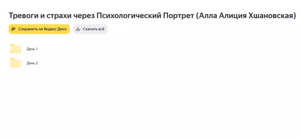Image resolution: width=300 pixels, height=138 pixels.
Task: Open the folder labeled День 2
Action: tap(32, 63)
